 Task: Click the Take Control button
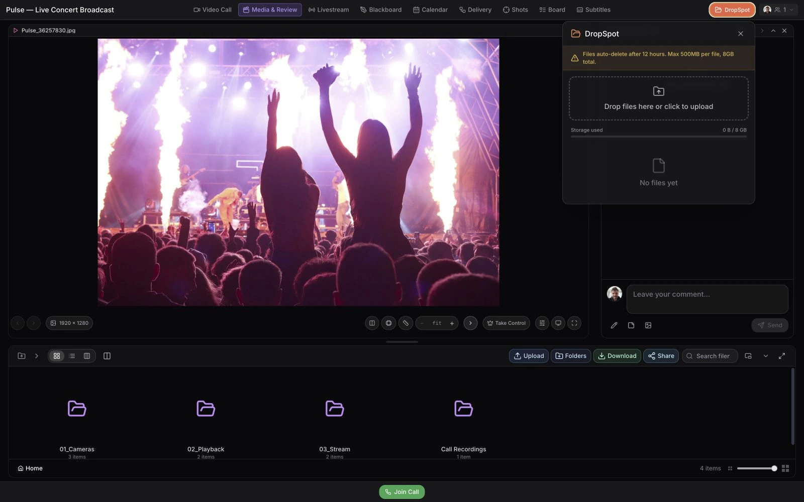(x=506, y=323)
